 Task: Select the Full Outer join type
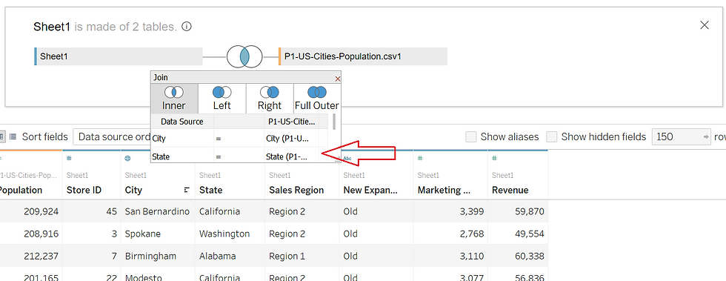click(x=317, y=99)
